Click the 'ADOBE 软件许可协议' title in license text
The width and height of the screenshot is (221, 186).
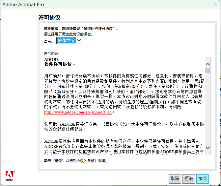click(60, 62)
